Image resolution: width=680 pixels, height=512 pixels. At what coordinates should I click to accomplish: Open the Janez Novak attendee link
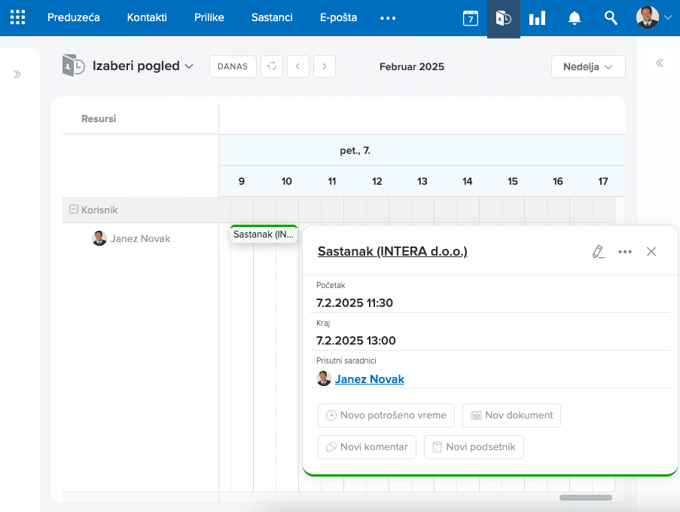[x=370, y=379]
